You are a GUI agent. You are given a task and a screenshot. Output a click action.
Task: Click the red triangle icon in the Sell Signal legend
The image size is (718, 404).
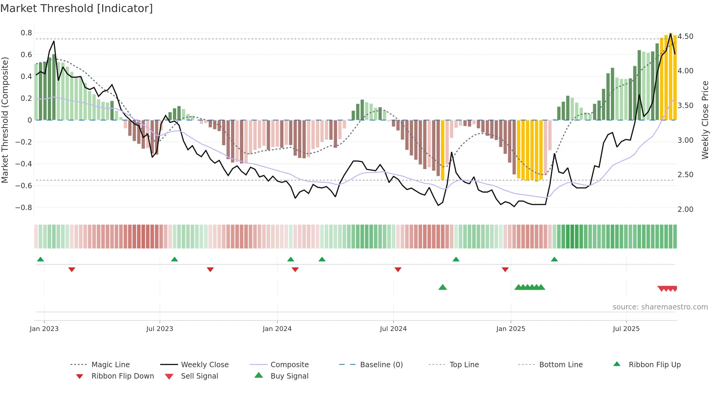click(169, 376)
